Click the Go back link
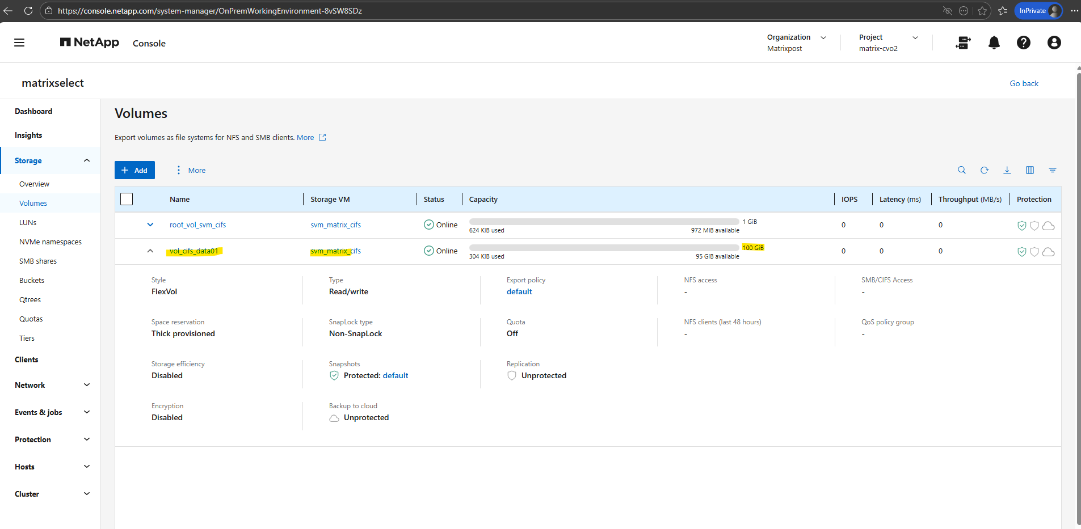 [1024, 83]
